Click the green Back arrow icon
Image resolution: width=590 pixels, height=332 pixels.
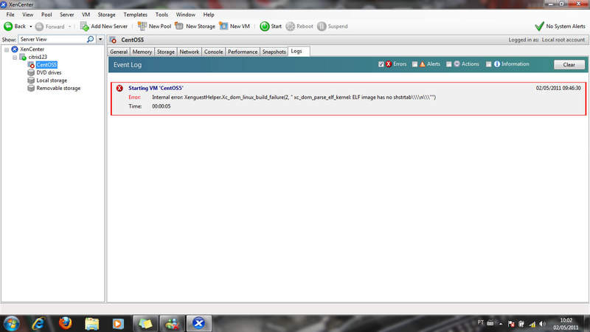pyautogui.click(x=8, y=27)
